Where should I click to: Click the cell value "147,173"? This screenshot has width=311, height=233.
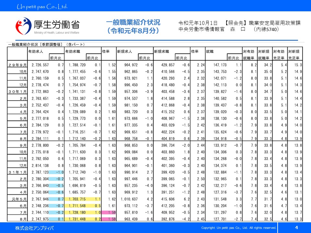tap(220, 65)
